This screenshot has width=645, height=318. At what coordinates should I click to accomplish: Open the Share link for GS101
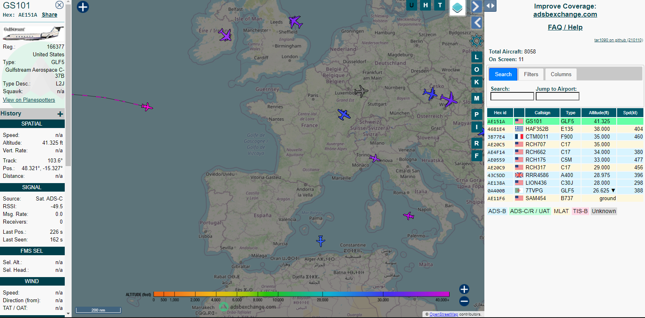pyautogui.click(x=49, y=15)
